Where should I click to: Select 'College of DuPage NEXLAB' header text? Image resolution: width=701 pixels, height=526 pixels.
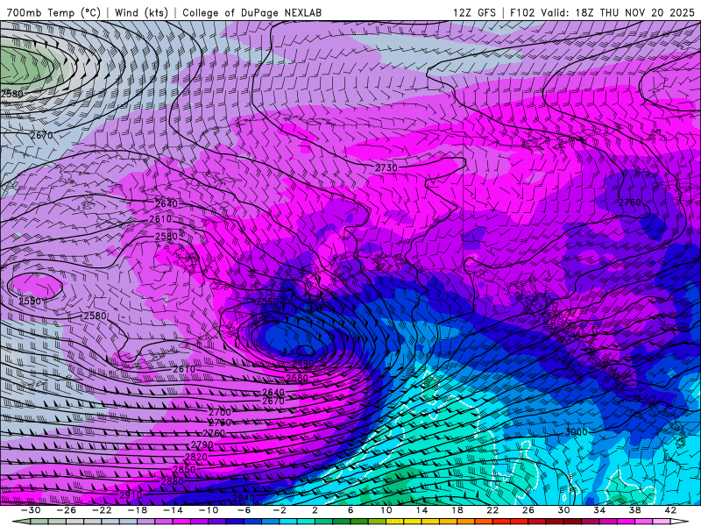(251, 12)
